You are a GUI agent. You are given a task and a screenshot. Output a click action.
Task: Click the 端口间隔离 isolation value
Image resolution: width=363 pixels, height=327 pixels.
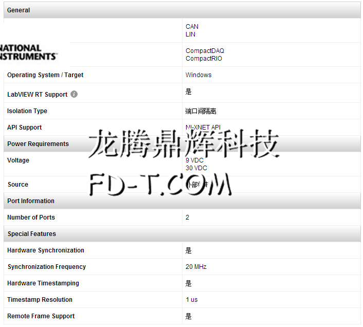pos(201,111)
